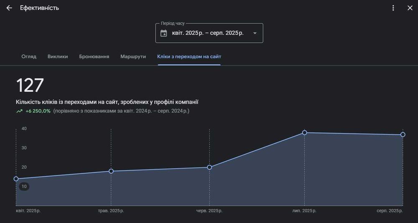Click the серп. 2025р. axis label
The width and height of the screenshot is (418, 223).
[390, 211]
